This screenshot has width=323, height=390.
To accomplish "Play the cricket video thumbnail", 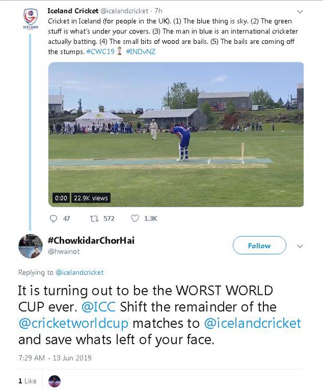I will click(176, 134).
